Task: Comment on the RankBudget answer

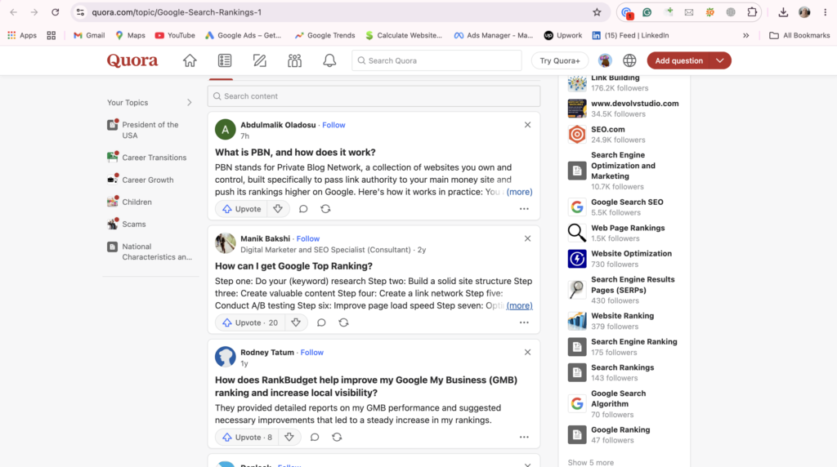Action: (315, 437)
